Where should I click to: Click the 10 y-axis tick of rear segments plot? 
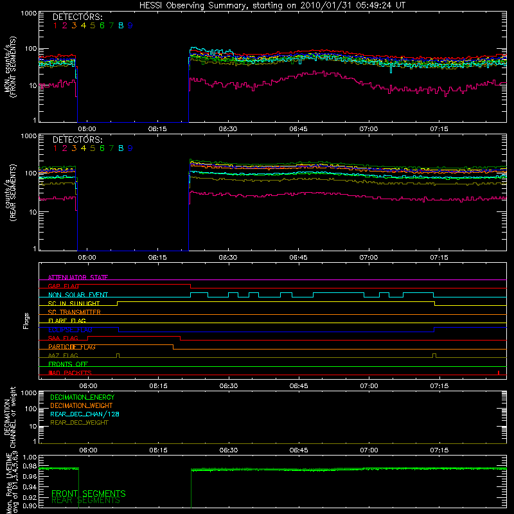[32, 212]
